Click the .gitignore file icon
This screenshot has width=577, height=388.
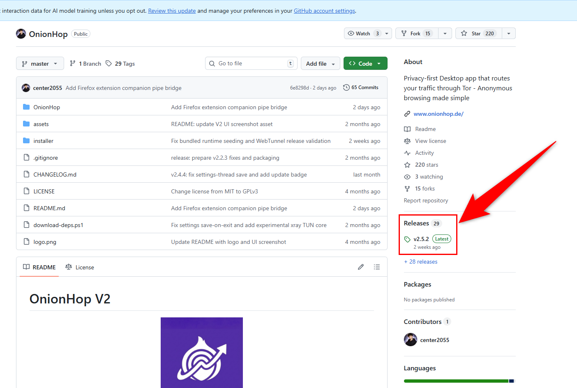pos(26,158)
